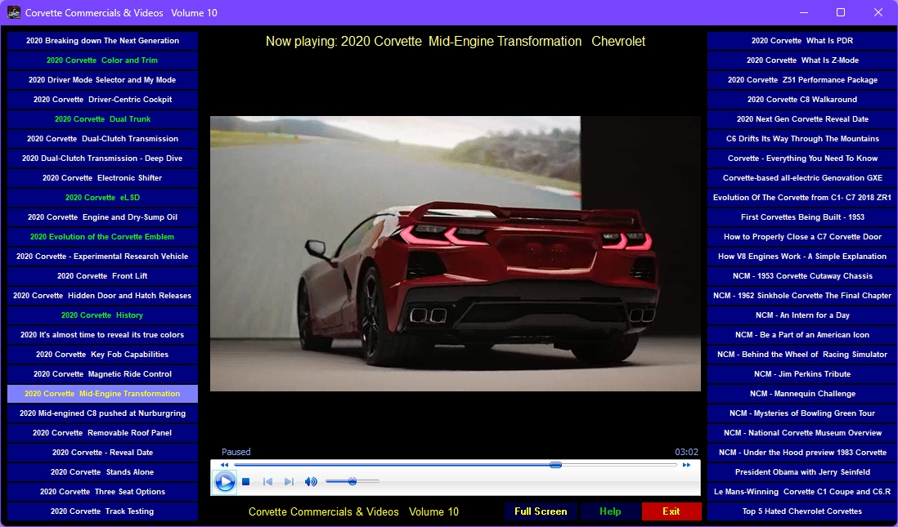Image resolution: width=898 pixels, height=527 pixels.
Task: Select '2020 Corvette Dual Trunk' from list
Action: 102,119
